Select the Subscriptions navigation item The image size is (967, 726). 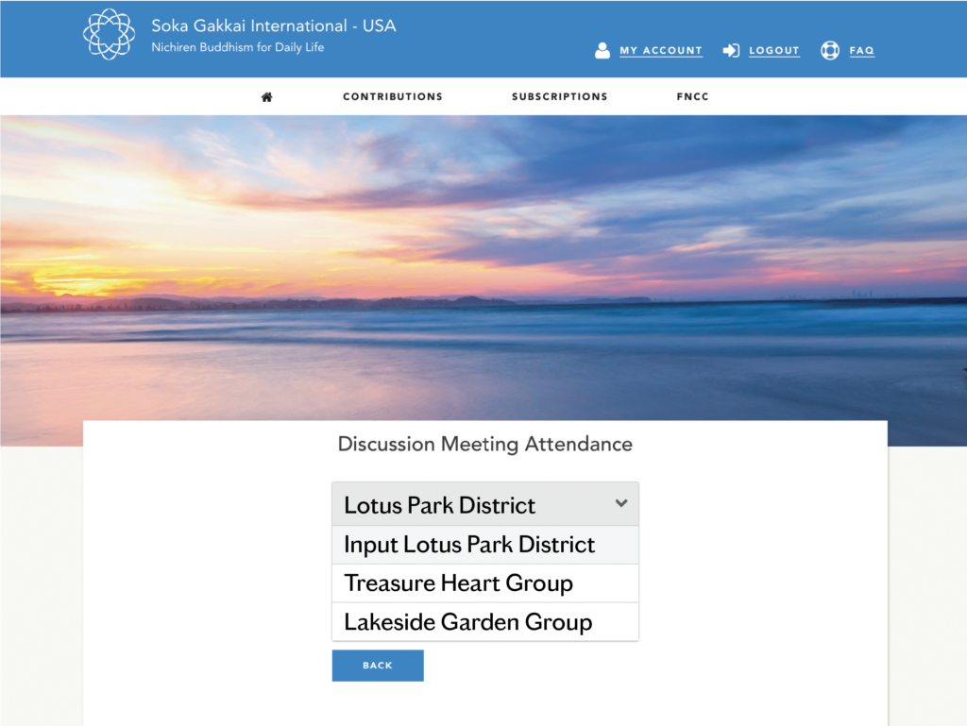pyautogui.click(x=560, y=97)
